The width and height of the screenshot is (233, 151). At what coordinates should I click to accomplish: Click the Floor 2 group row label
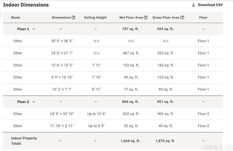pos(23,102)
